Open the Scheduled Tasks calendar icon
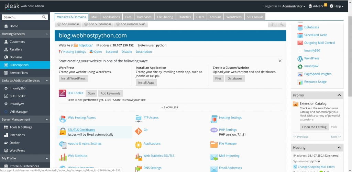352x172 pixels. [300, 35]
